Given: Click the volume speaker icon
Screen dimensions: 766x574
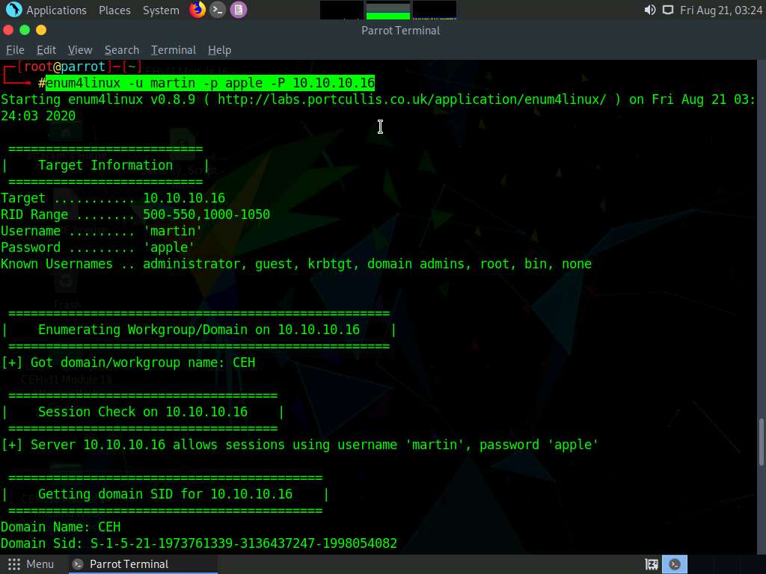Looking at the screenshot, I should (x=650, y=10).
